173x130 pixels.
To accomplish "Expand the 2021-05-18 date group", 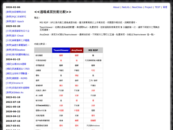I will click(13, 107).
